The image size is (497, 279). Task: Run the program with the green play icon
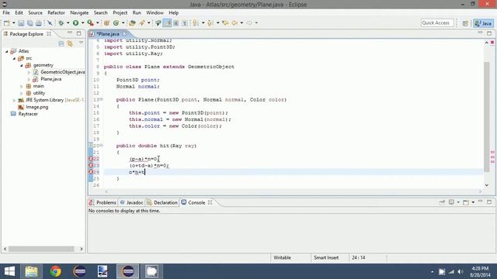[x=75, y=23]
